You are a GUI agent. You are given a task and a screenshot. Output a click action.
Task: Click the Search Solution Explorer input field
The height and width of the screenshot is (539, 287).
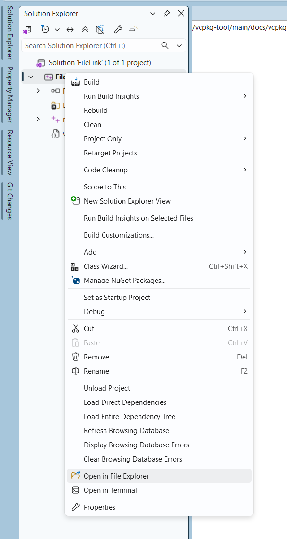(x=91, y=45)
